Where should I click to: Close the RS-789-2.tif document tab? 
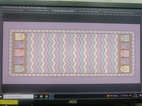[x=75, y=11]
